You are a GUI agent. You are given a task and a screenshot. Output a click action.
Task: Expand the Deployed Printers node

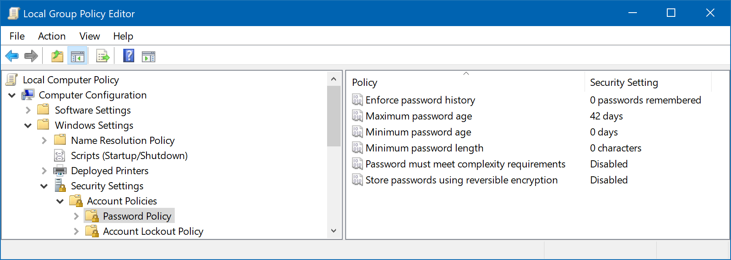(44, 171)
